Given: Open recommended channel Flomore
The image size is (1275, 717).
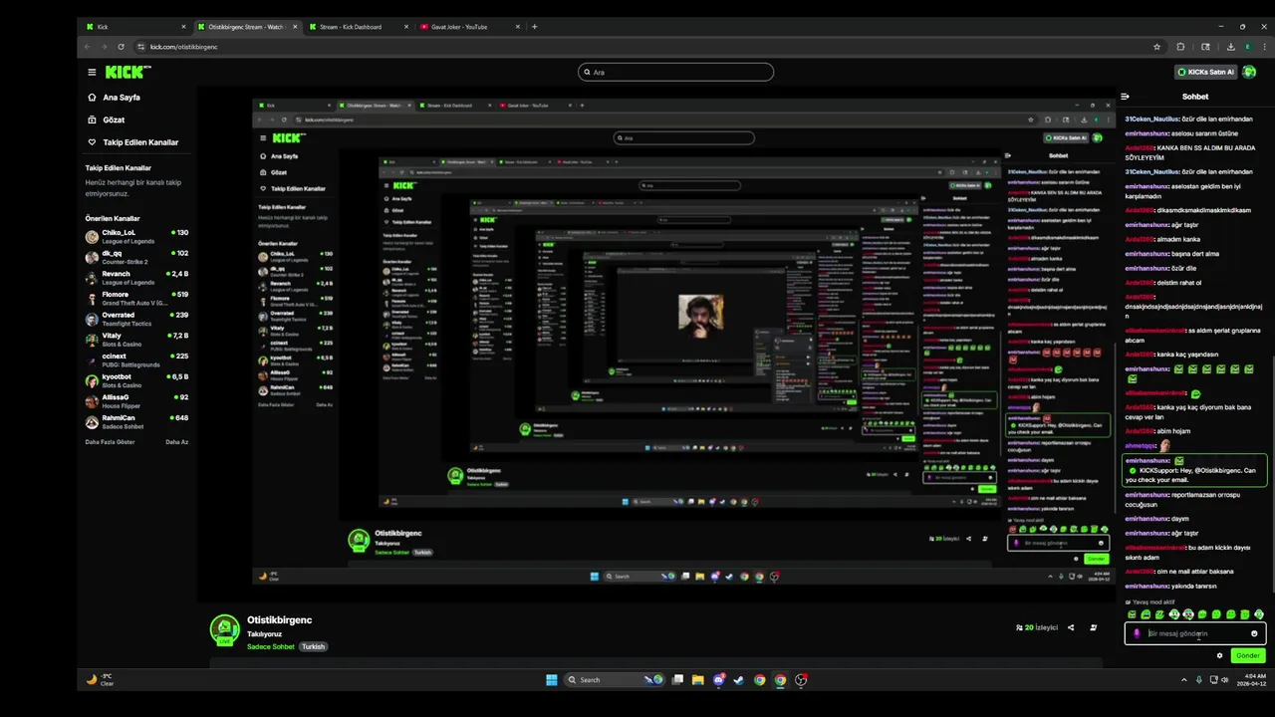Looking at the screenshot, I should (x=137, y=299).
